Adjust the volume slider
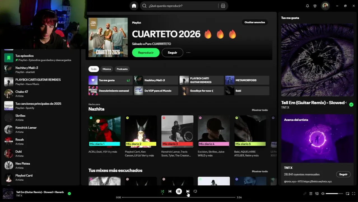The width and height of the screenshot is (358, 202). coord(334,194)
